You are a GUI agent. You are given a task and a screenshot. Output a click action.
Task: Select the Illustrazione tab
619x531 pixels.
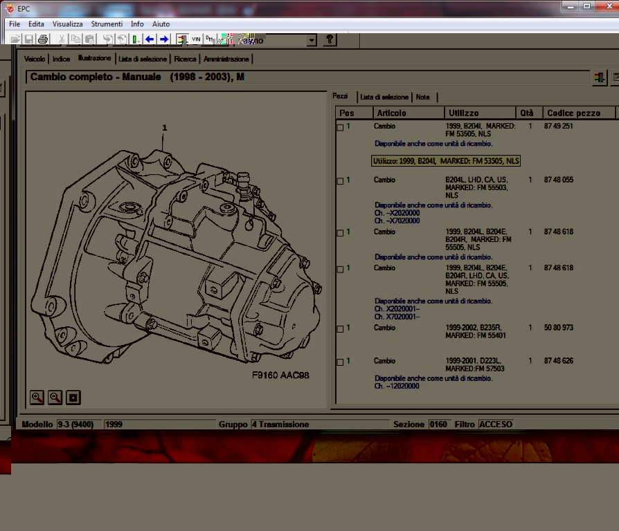pyautogui.click(x=94, y=58)
